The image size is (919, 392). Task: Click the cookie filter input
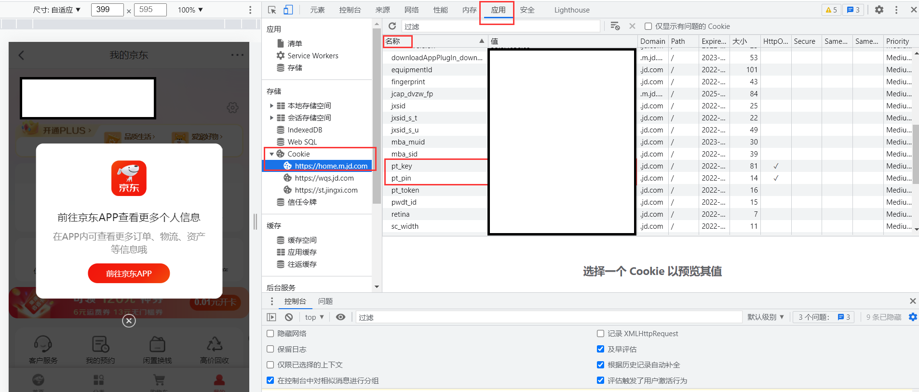click(501, 26)
